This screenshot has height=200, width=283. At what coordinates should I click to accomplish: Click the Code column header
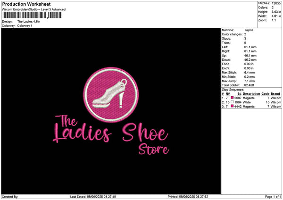(265, 94)
